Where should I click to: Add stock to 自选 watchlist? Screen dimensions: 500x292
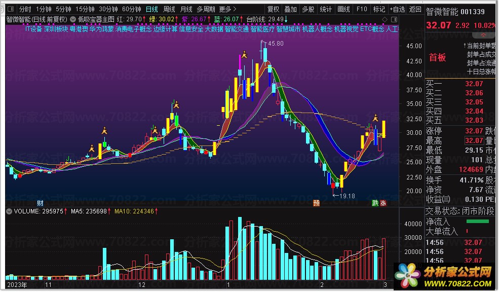click(x=397, y=9)
